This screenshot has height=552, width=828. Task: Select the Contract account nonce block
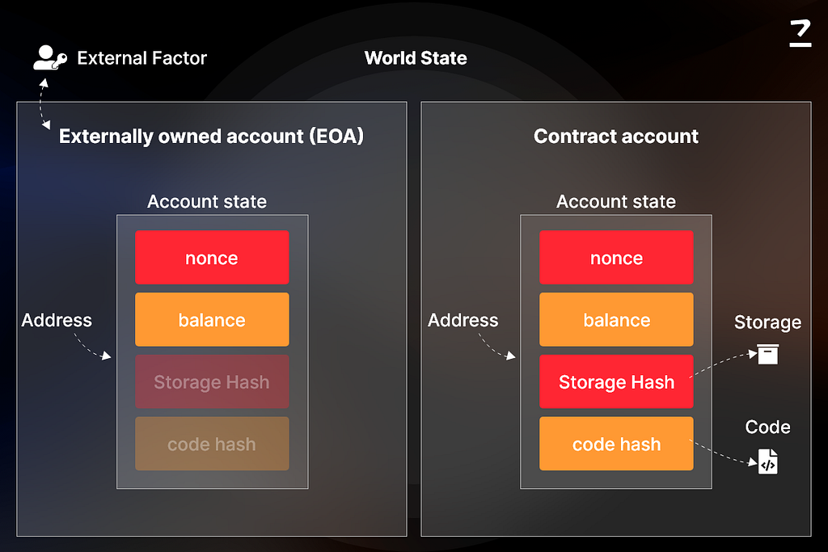tap(616, 258)
